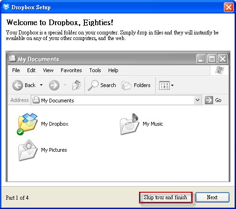Select the My Pictures folder icon
The width and height of the screenshot is (236, 209).
coord(28,150)
